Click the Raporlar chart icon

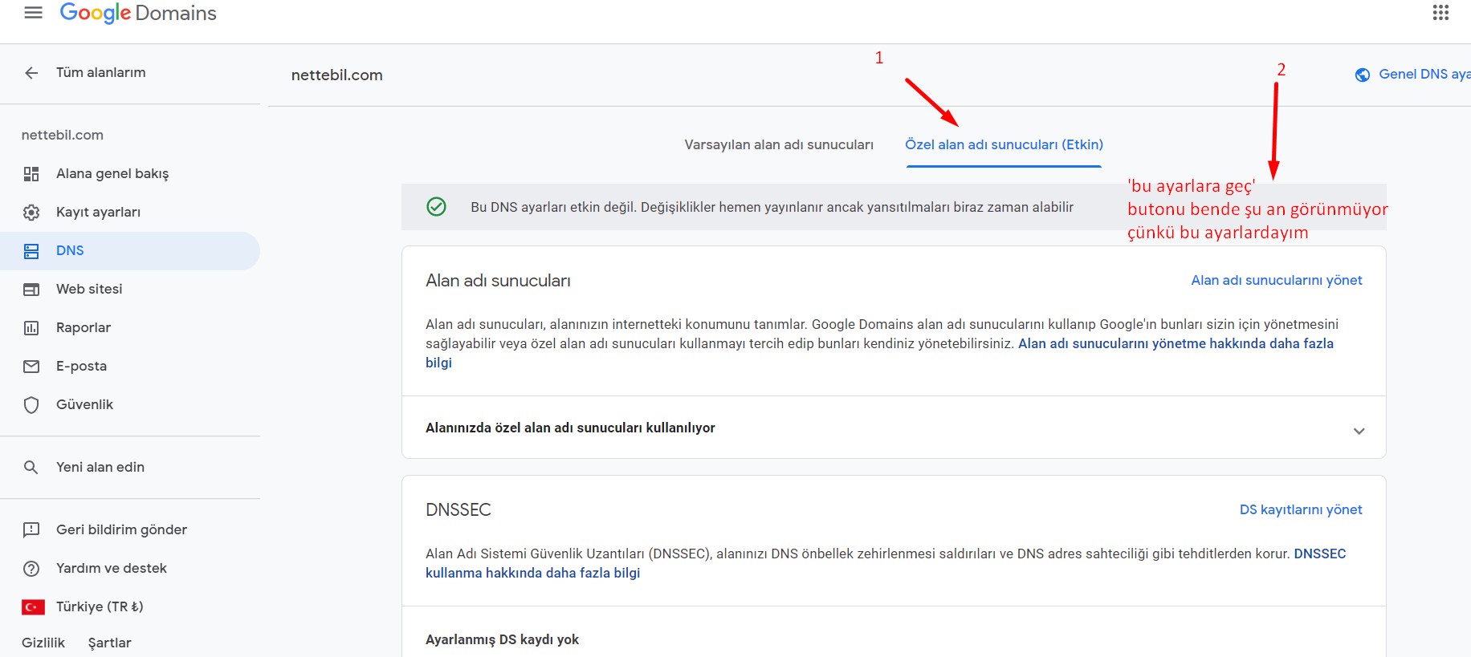[31, 328]
